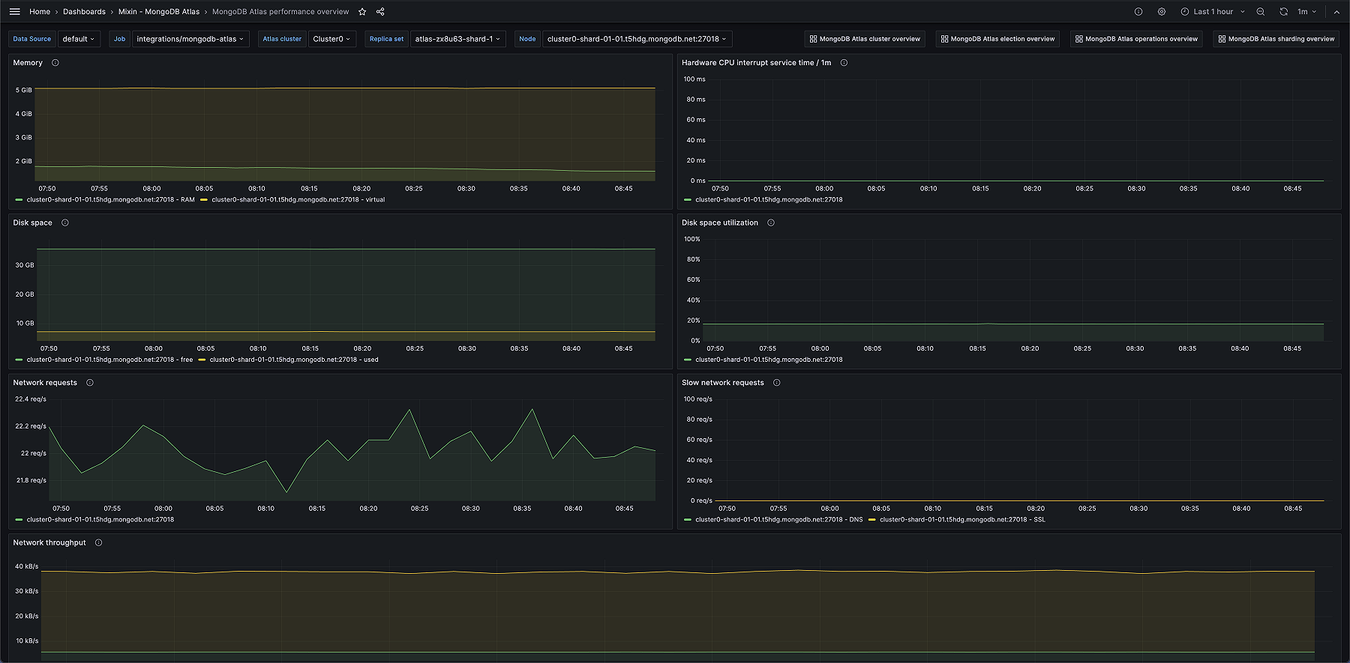Click info icon beside Network throughput
This screenshot has height=663, width=1350.
[98, 543]
